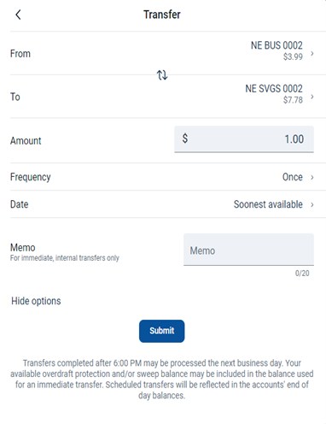Collapse extras with Hide options
Viewport: 326px width, 424px height.
36,301
